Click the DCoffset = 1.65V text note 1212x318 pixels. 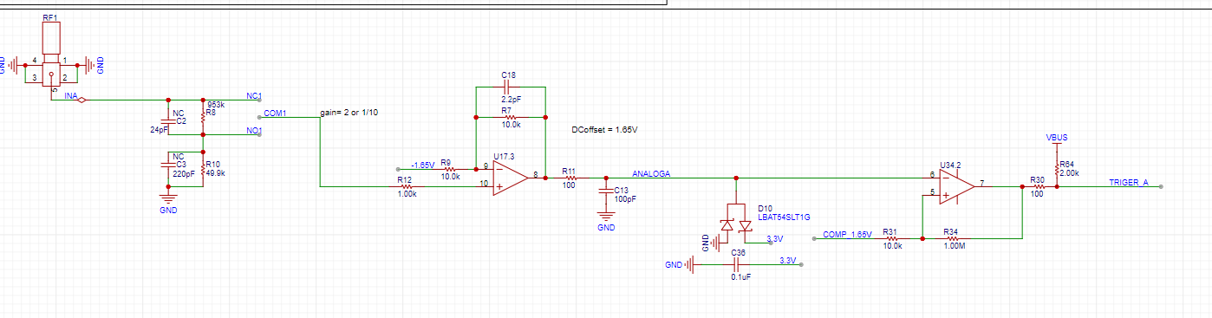(604, 129)
